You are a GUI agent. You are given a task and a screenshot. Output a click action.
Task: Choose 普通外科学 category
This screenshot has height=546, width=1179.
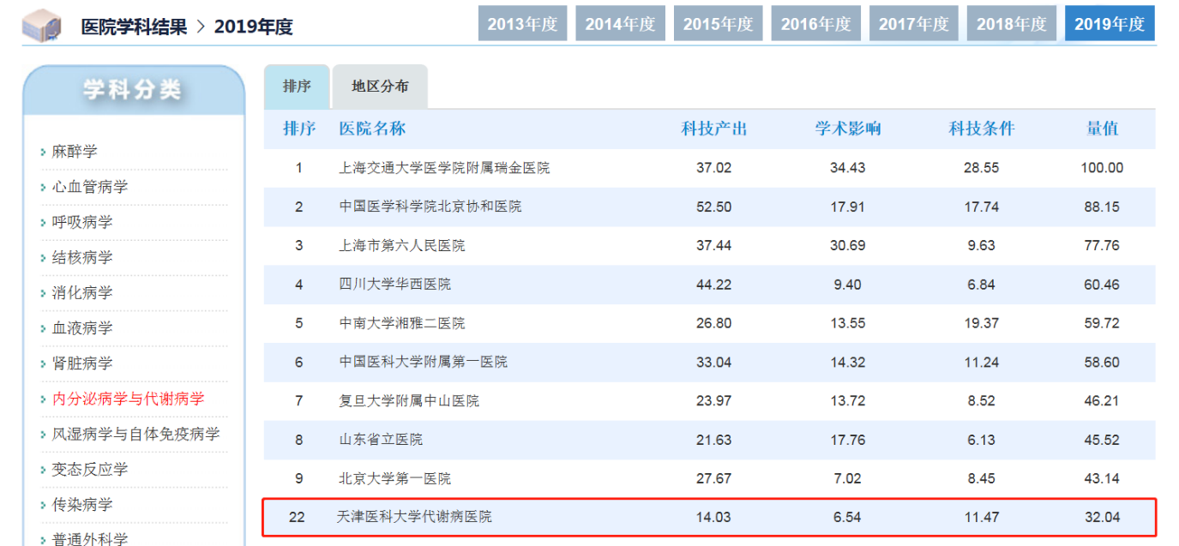90,539
